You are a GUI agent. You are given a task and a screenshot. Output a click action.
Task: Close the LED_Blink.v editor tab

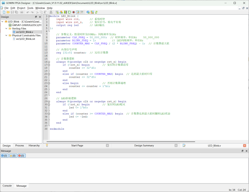[x=245, y=145]
